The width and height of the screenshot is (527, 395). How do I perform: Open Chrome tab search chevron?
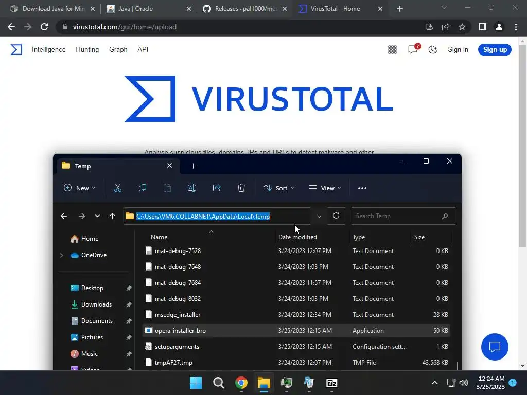click(444, 7)
